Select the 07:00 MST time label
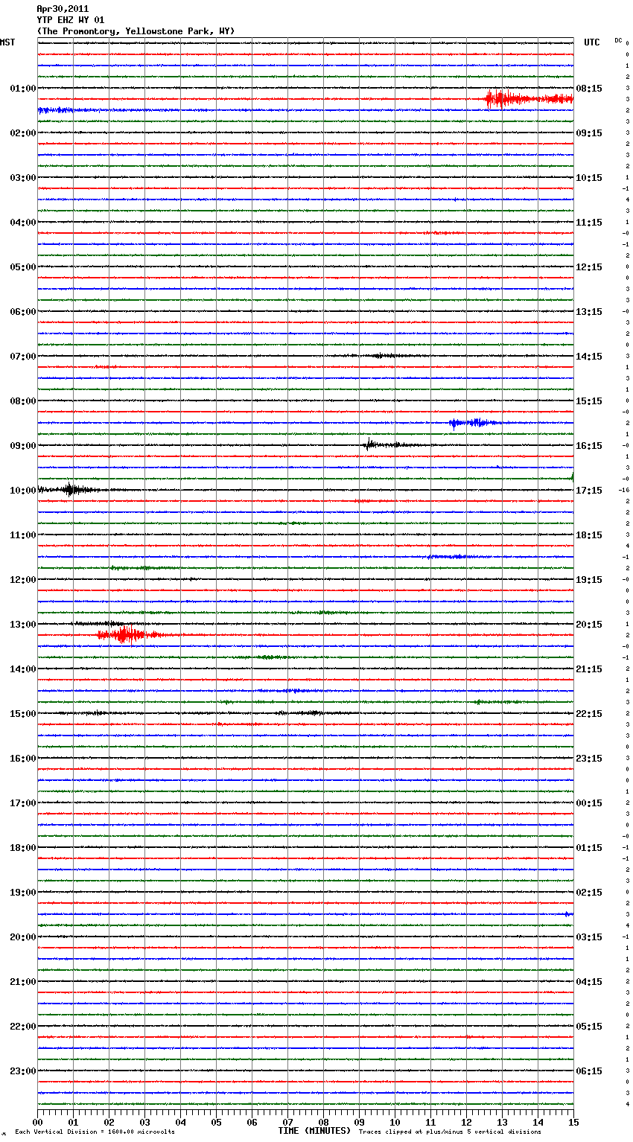This screenshot has height=1142, width=633. point(23,357)
